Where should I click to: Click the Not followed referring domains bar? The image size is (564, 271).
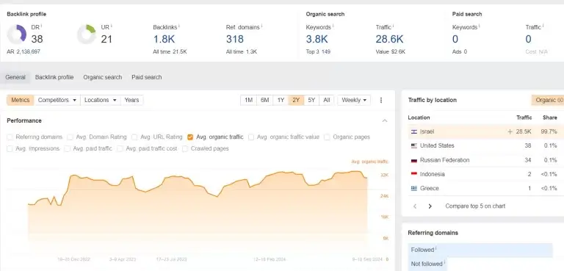[x=427, y=264]
